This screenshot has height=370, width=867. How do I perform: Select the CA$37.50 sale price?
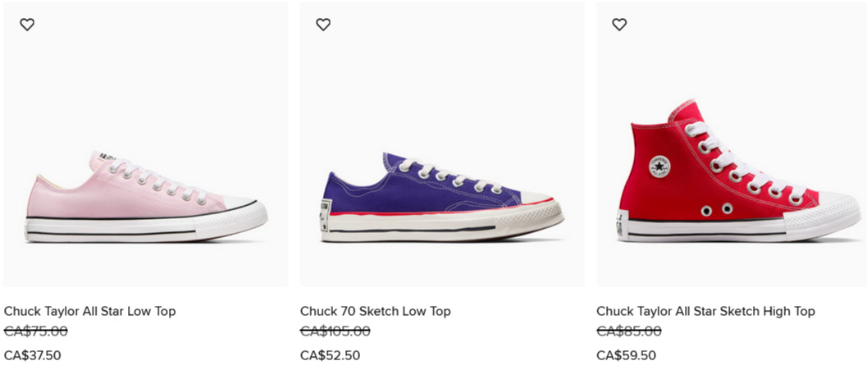click(33, 355)
